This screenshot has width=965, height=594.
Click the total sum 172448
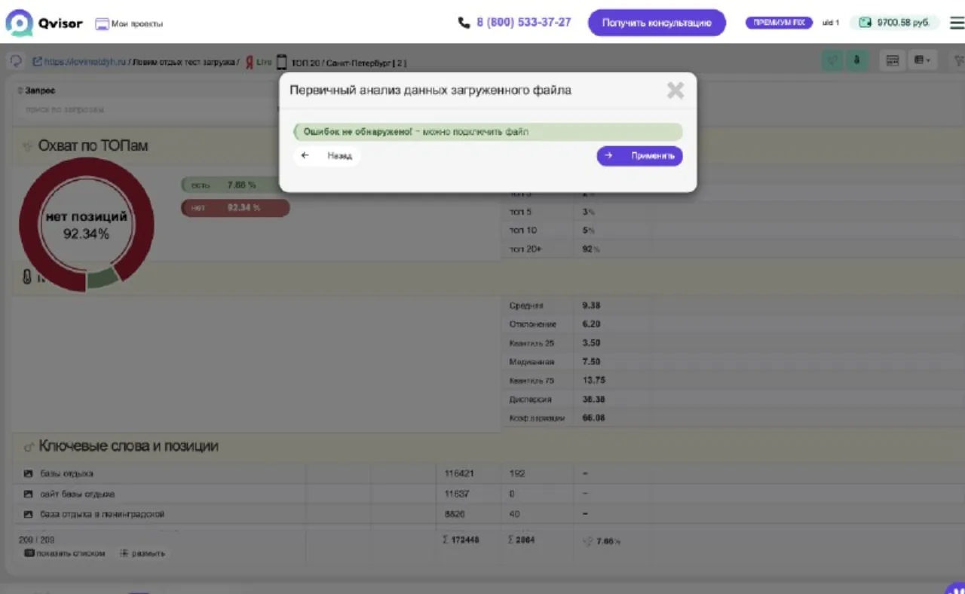coord(461,540)
